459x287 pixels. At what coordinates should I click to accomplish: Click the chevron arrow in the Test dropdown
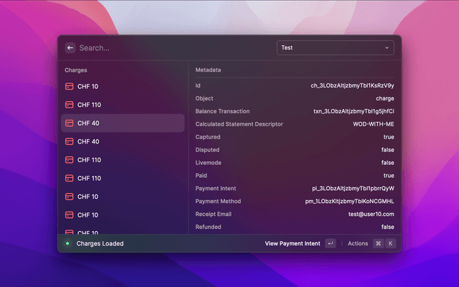pyautogui.click(x=387, y=48)
